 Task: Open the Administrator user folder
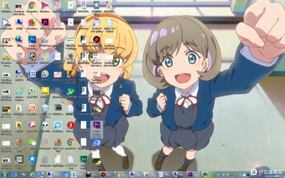[6, 7]
